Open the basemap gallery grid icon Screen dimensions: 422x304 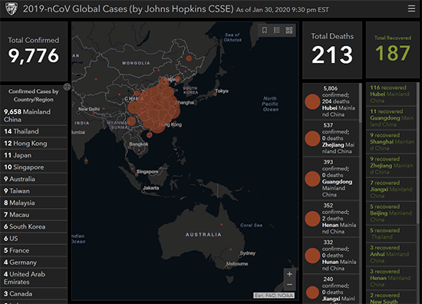click(x=289, y=30)
